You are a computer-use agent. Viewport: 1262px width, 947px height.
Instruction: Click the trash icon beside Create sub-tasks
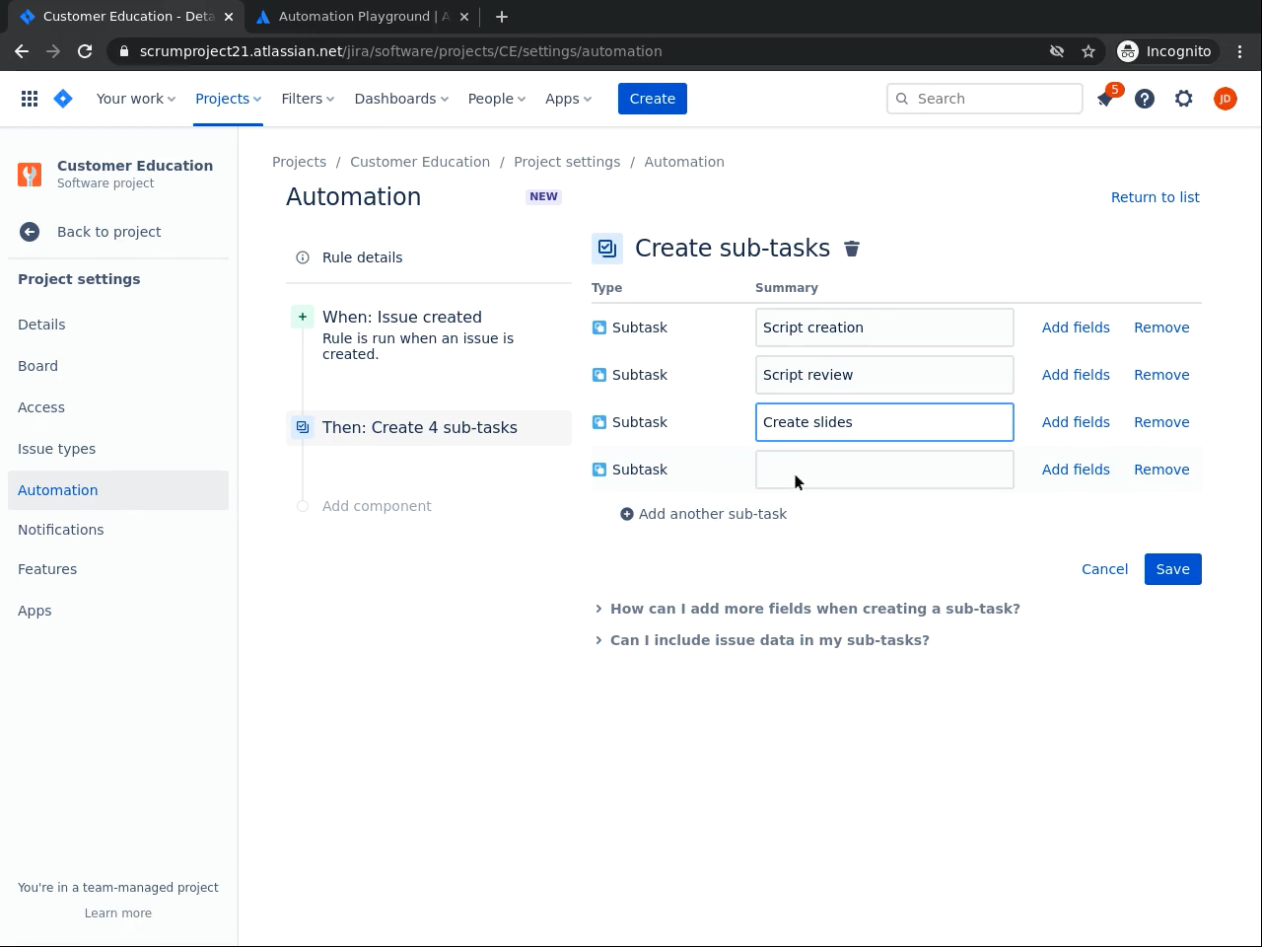click(852, 249)
